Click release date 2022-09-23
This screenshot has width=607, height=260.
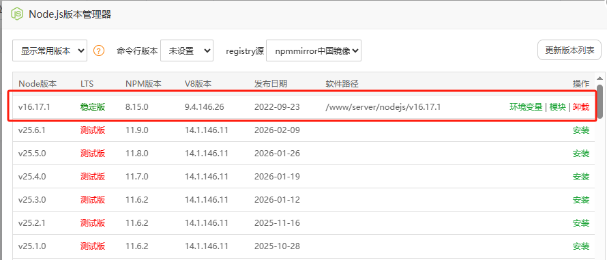click(277, 107)
